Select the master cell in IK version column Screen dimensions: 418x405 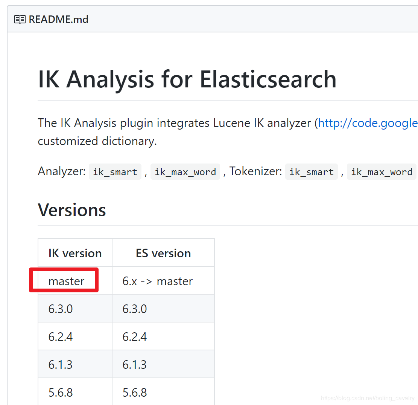[75, 281]
